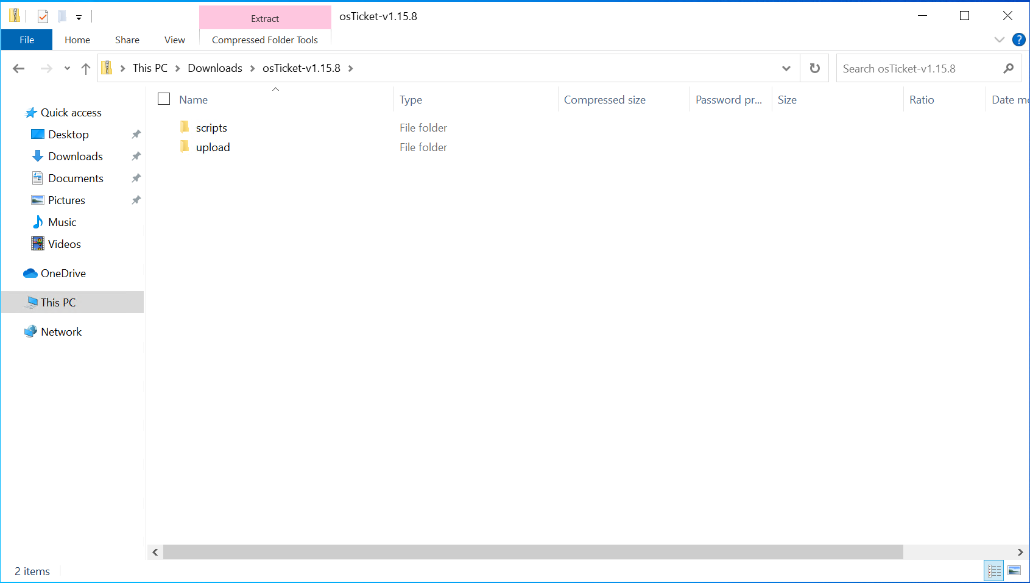
Task: Open the scripts folder icon
Action: click(185, 127)
